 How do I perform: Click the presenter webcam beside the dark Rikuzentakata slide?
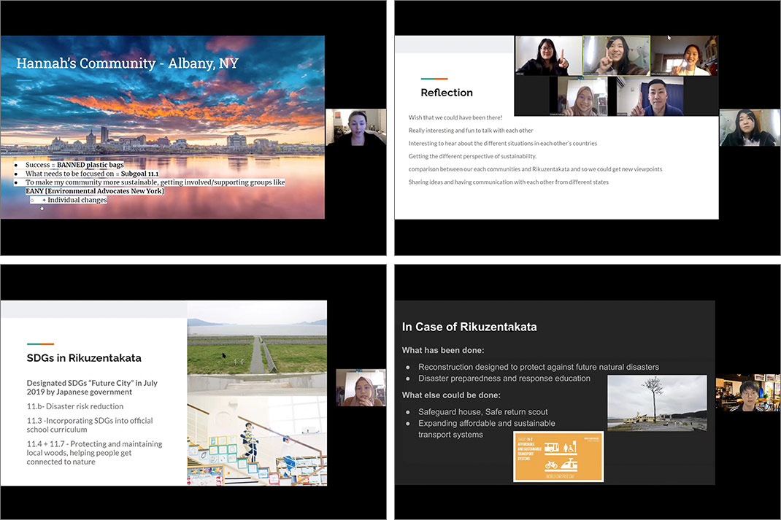(x=748, y=392)
